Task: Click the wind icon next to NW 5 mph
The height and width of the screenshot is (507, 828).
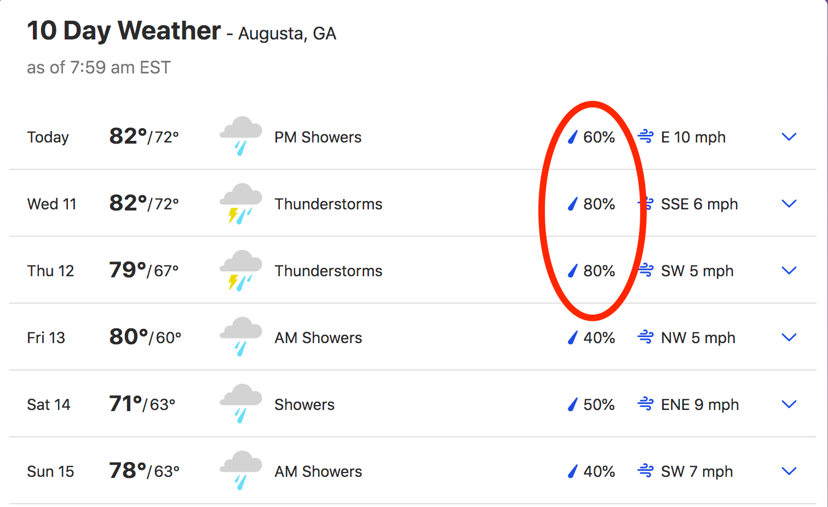Action: click(x=646, y=337)
